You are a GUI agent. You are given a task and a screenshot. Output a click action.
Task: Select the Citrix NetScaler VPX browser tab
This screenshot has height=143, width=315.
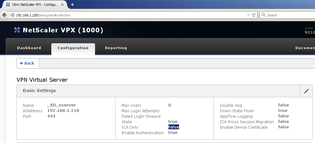point(34,4)
